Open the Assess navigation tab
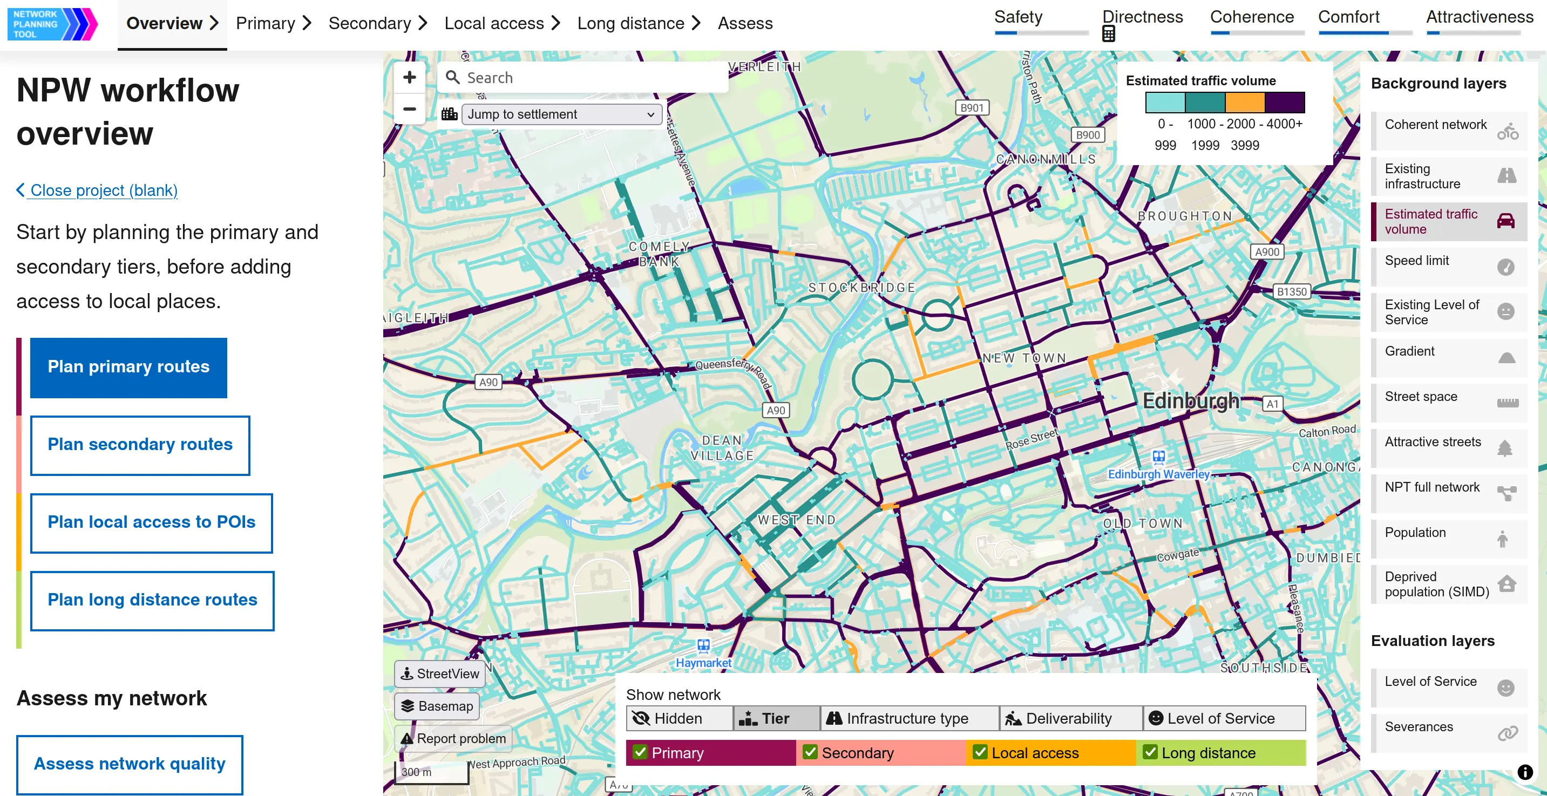Screen dimensions: 1547x796 [745, 23]
